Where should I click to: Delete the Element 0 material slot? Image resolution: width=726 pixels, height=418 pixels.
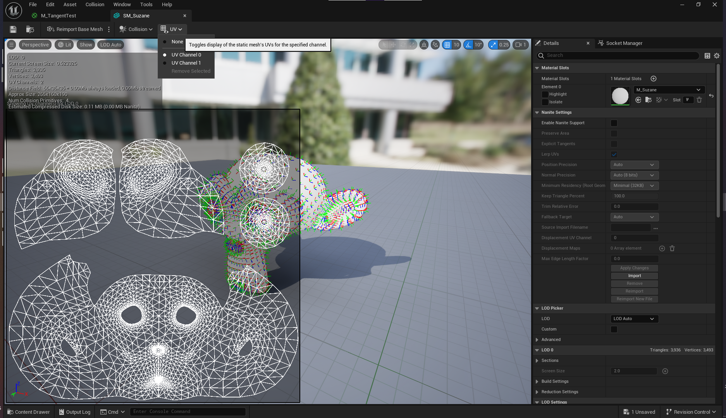click(x=699, y=100)
